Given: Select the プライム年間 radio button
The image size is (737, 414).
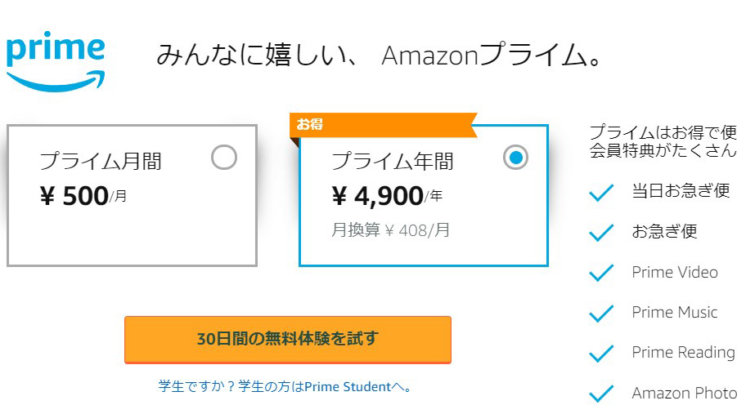Looking at the screenshot, I should click(515, 158).
